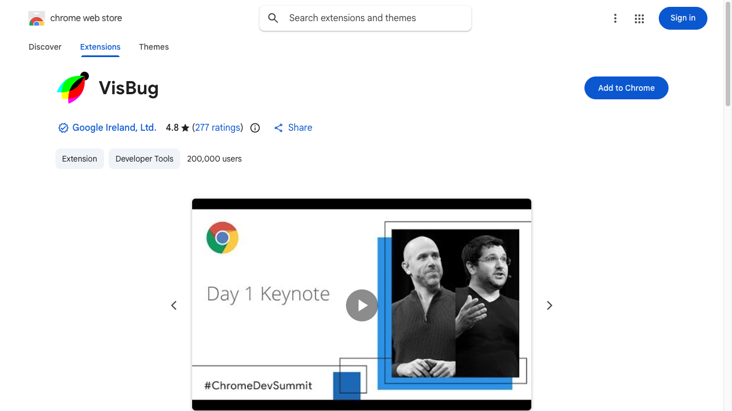The height and width of the screenshot is (411, 732).
Task: Play the Day 1 Keynote video
Action: coord(362,305)
